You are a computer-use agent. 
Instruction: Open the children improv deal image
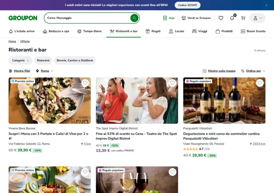tap(137, 101)
